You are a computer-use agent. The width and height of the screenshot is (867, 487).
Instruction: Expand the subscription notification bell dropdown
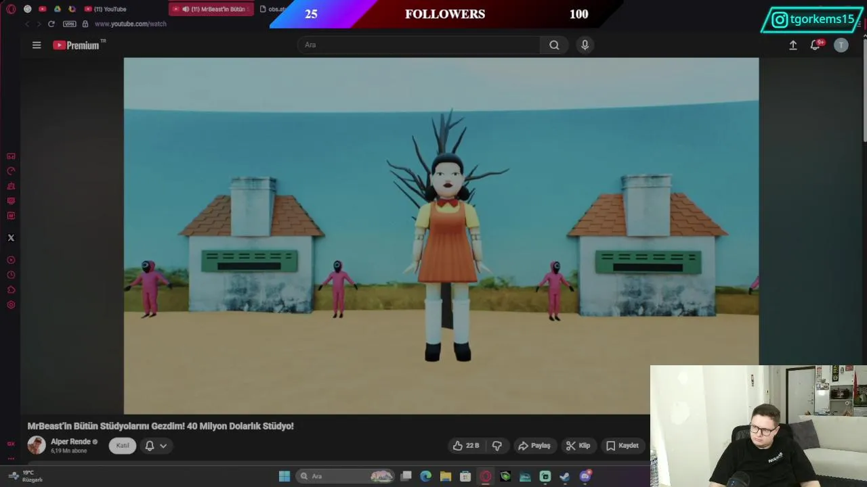(x=156, y=446)
